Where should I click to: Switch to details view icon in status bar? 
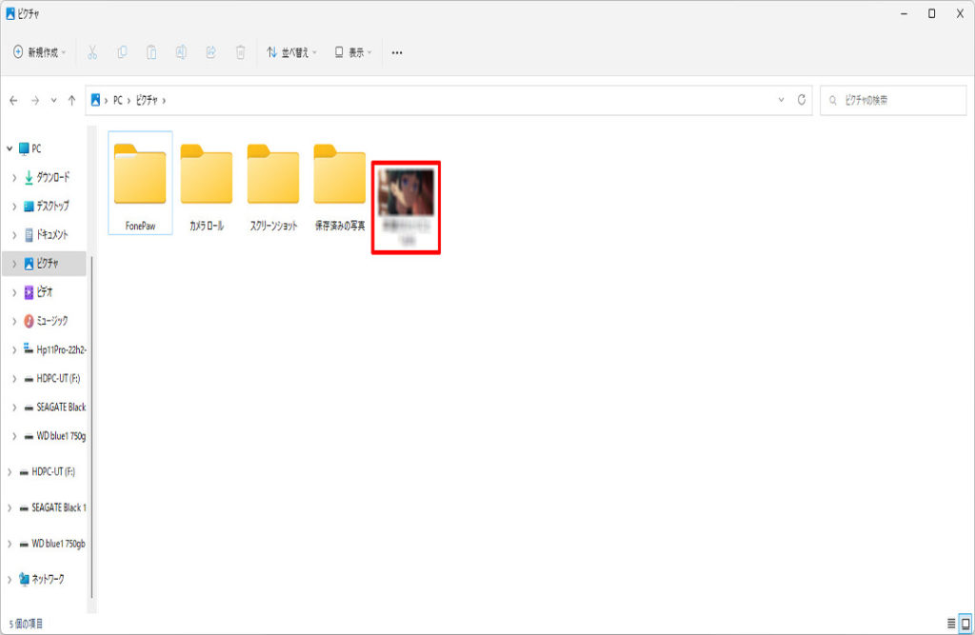coord(950,623)
